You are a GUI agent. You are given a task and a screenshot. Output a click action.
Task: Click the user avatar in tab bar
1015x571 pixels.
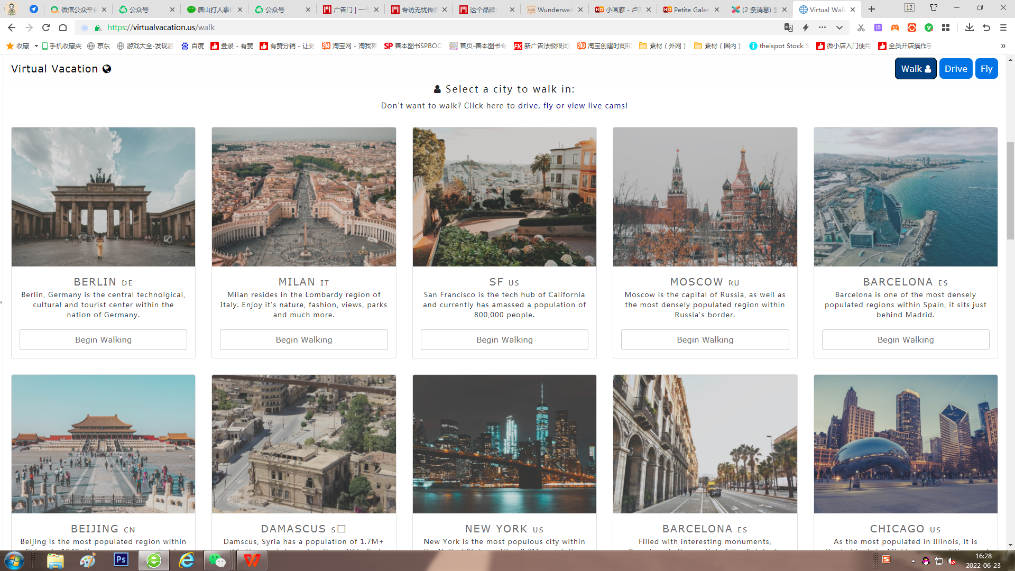coord(11,8)
